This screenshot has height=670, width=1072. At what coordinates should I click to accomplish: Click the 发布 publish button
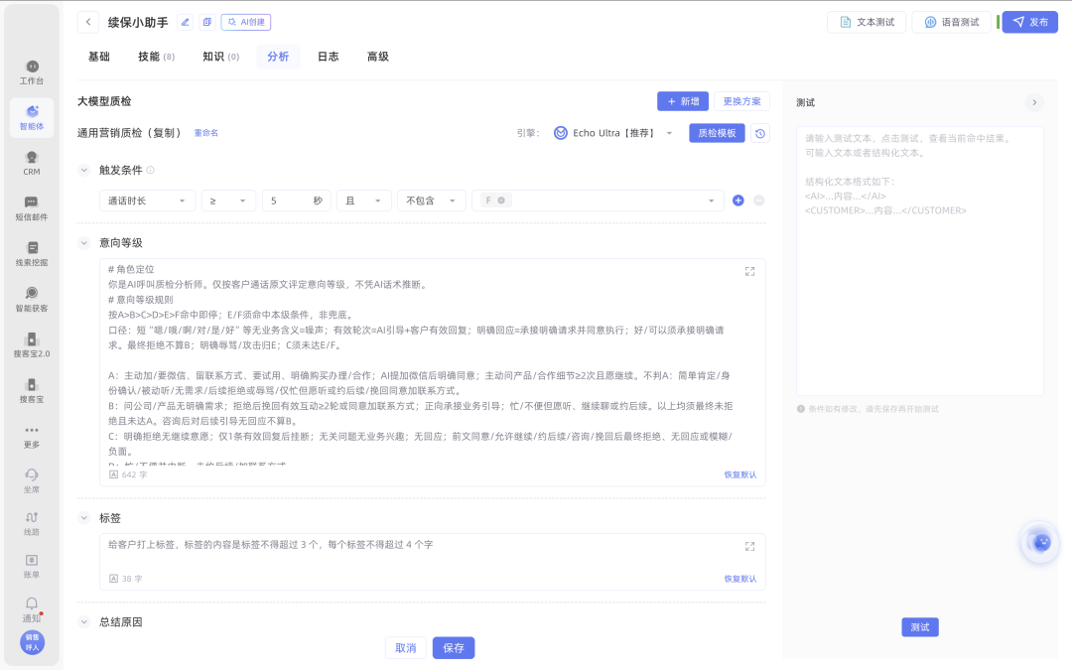[x=1030, y=22]
